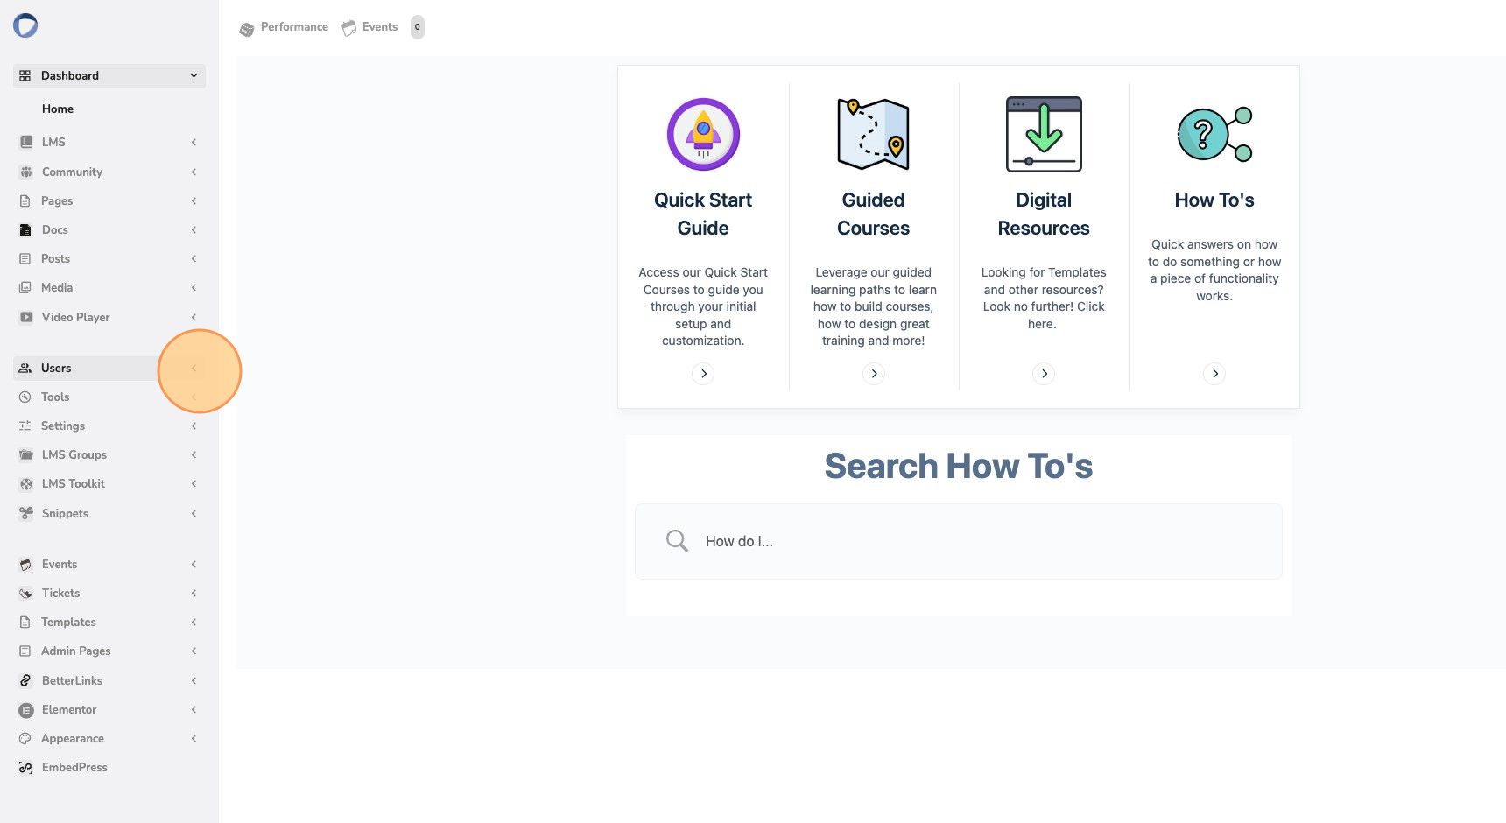
Task: Expand the Media submenu arrow
Action: pyautogui.click(x=194, y=287)
